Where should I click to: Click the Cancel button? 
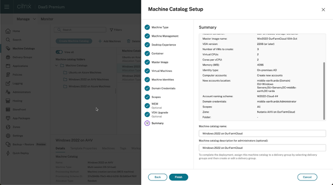click(307, 177)
